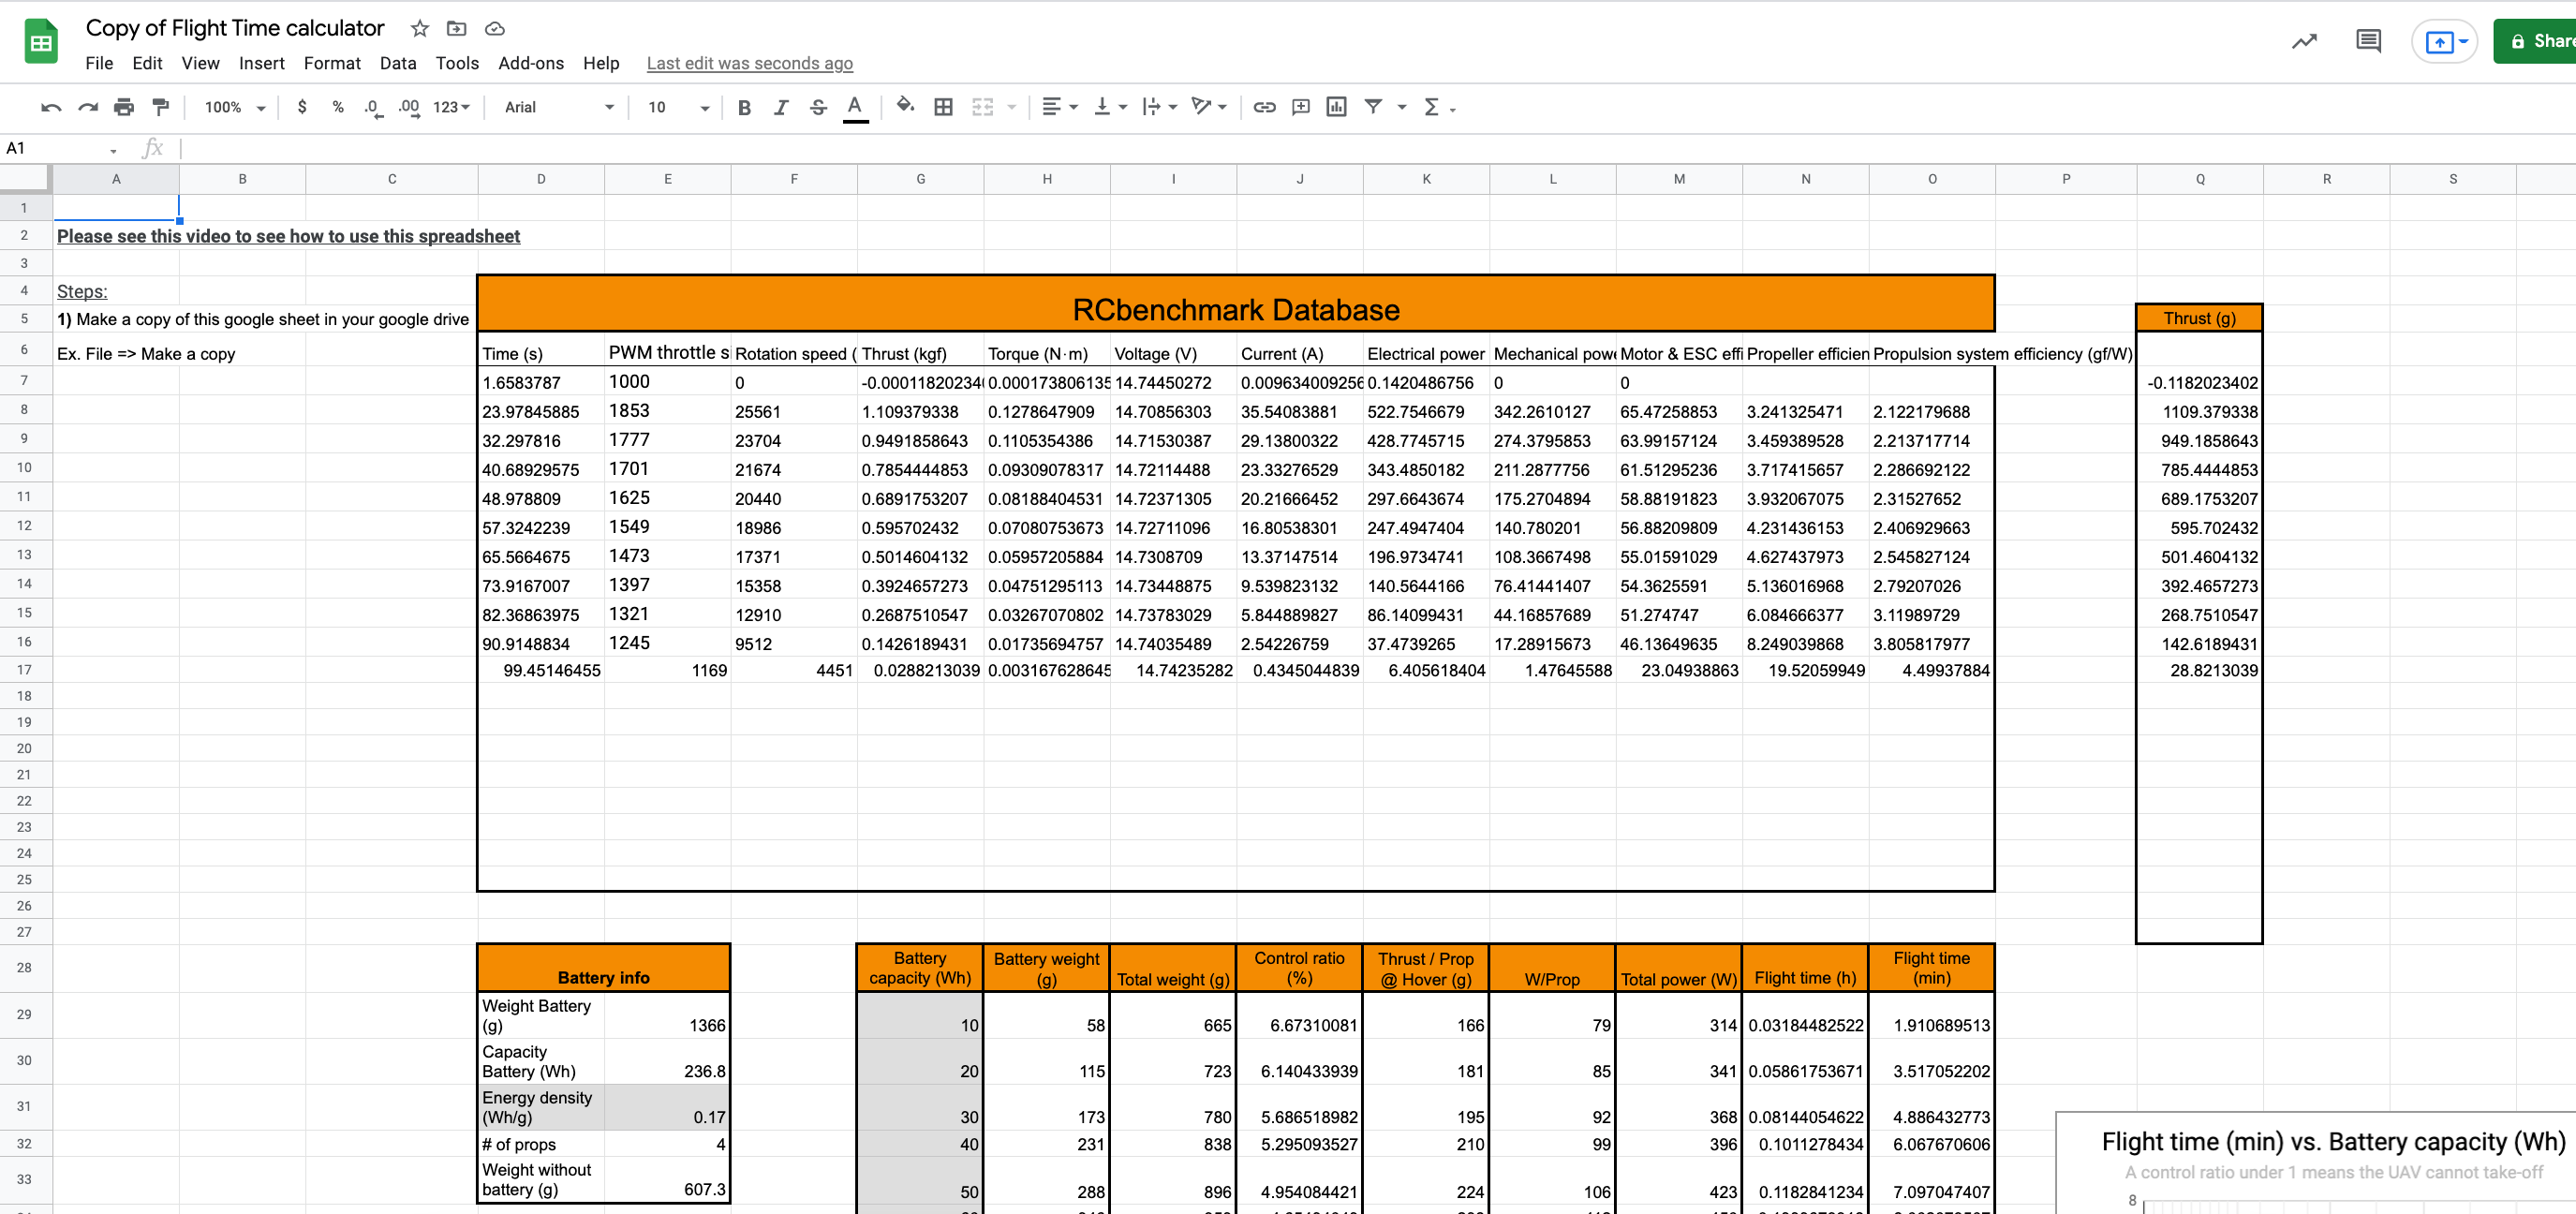Open the document activity trends icon

[2303, 41]
